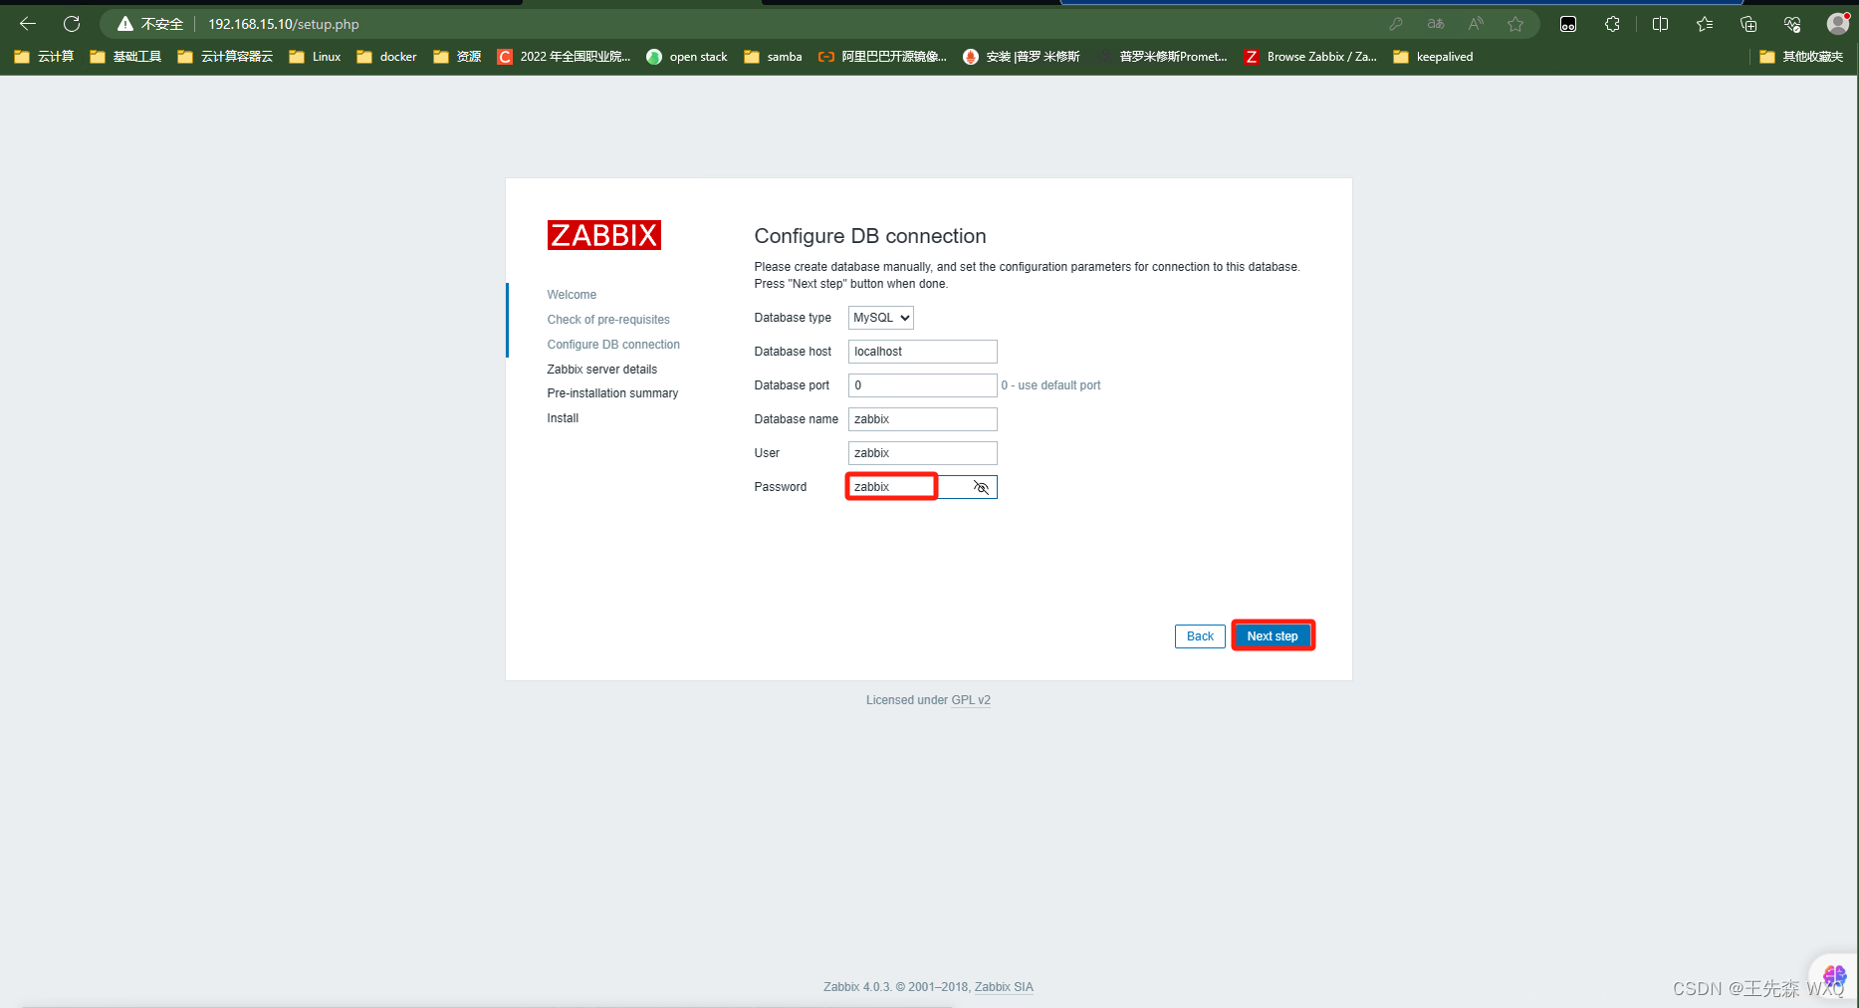Click the floating brain assistant icon
The width and height of the screenshot is (1859, 1008).
point(1834,975)
